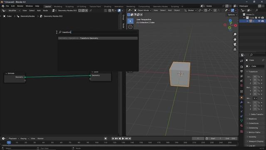Open the File menu
The width and height of the screenshot is (266, 150).
[x=7, y=6]
